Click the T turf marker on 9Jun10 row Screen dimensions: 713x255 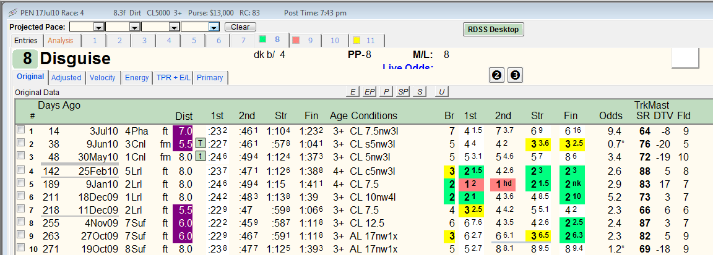200,144
